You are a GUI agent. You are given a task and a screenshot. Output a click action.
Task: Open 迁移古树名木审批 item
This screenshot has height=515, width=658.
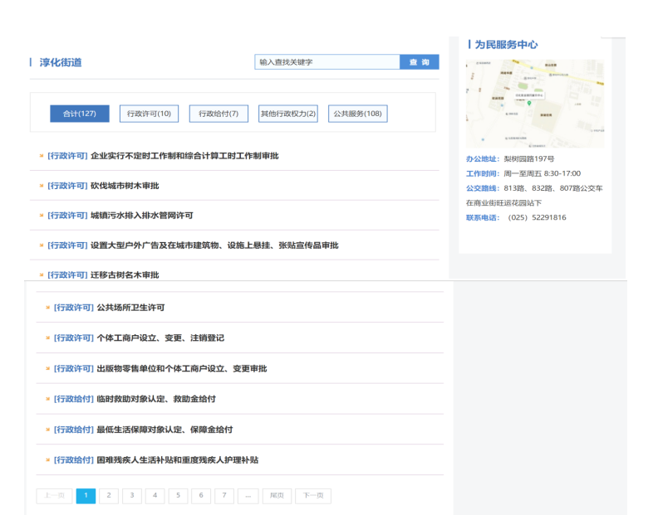(125, 275)
